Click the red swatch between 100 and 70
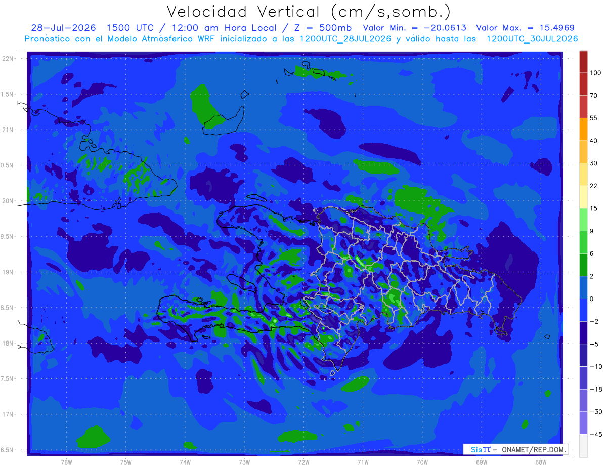This screenshot has height=469, width=607. [583, 84]
